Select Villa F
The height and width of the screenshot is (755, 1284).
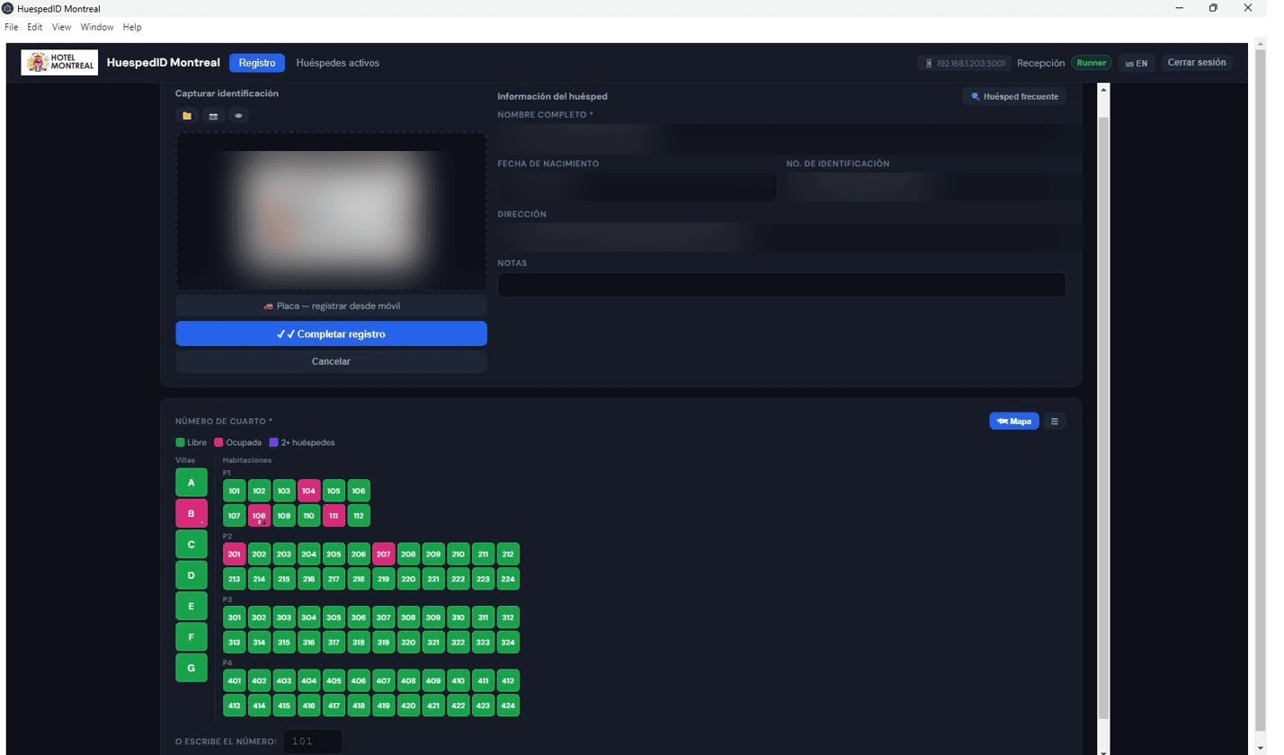click(x=192, y=637)
